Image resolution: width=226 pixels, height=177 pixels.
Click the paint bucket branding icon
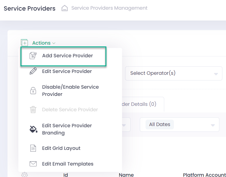click(33, 129)
